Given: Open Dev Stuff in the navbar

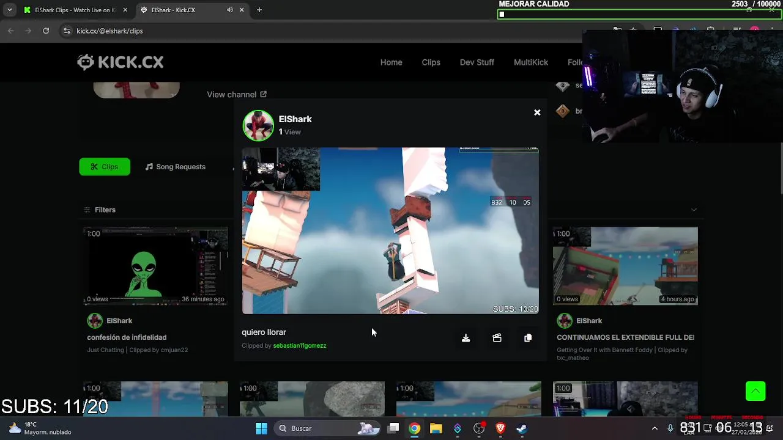Looking at the screenshot, I should pyautogui.click(x=477, y=62).
